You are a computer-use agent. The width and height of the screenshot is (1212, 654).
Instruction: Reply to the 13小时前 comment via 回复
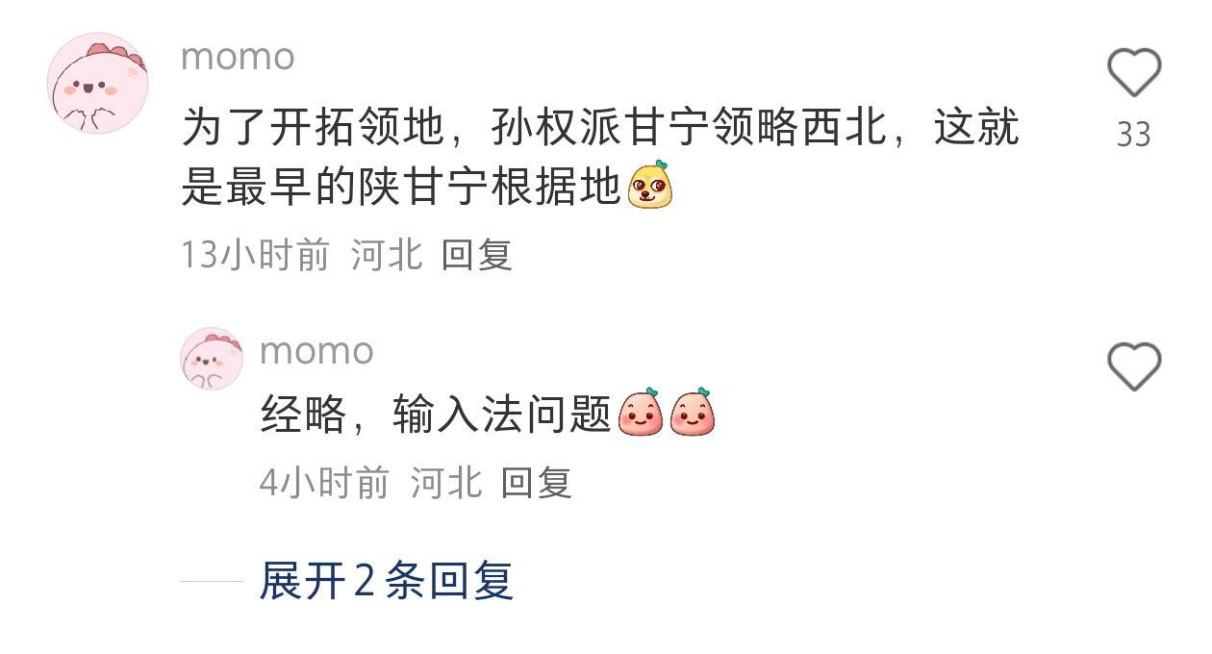click(x=476, y=255)
